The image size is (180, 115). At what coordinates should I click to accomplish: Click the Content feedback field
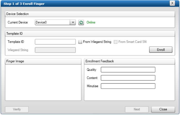[128, 78]
